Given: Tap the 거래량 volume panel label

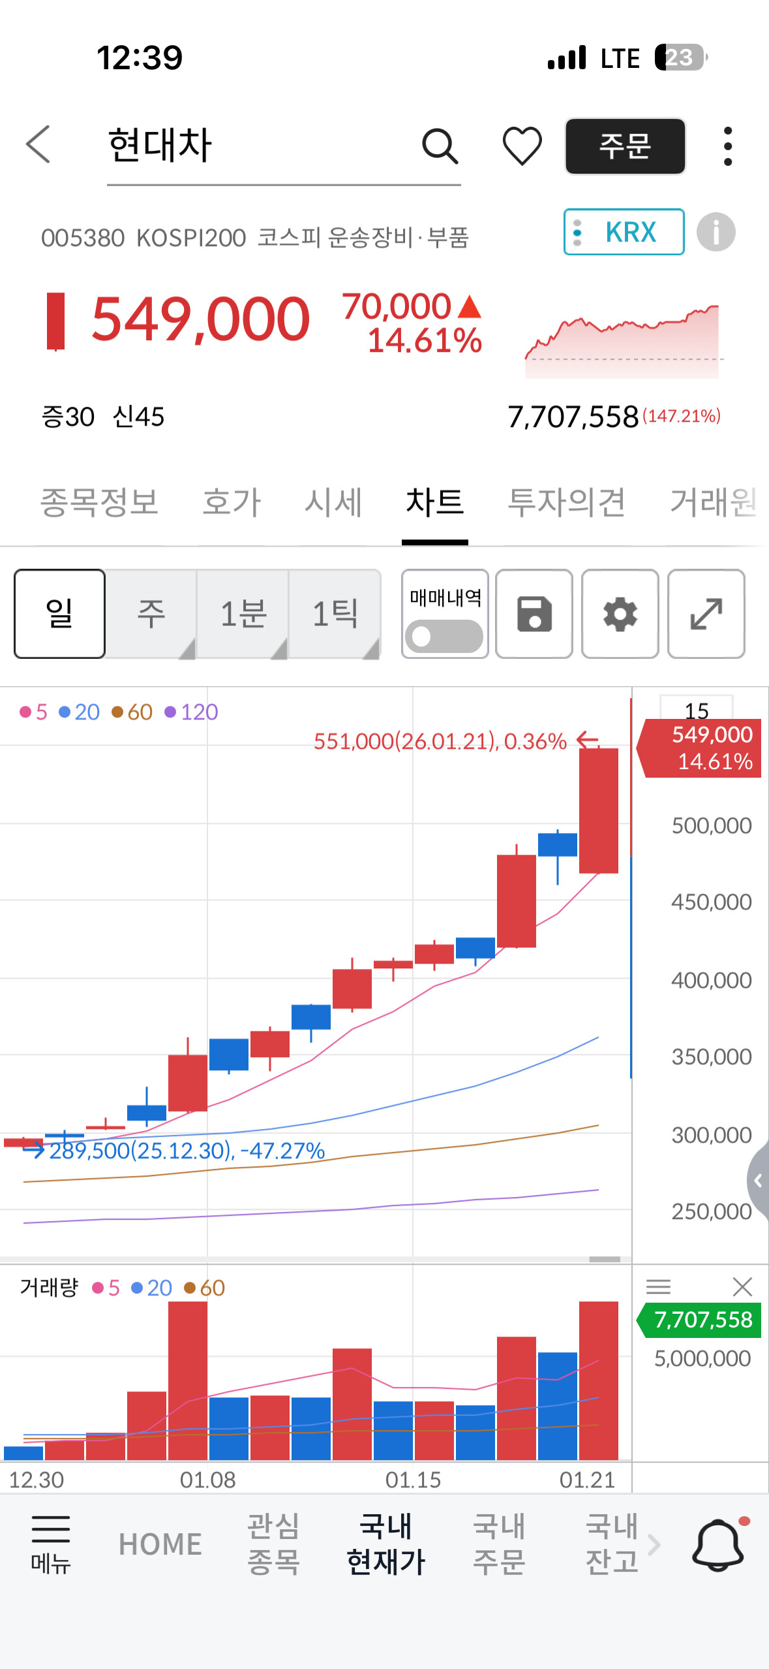Looking at the screenshot, I should [x=49, y=1288].
